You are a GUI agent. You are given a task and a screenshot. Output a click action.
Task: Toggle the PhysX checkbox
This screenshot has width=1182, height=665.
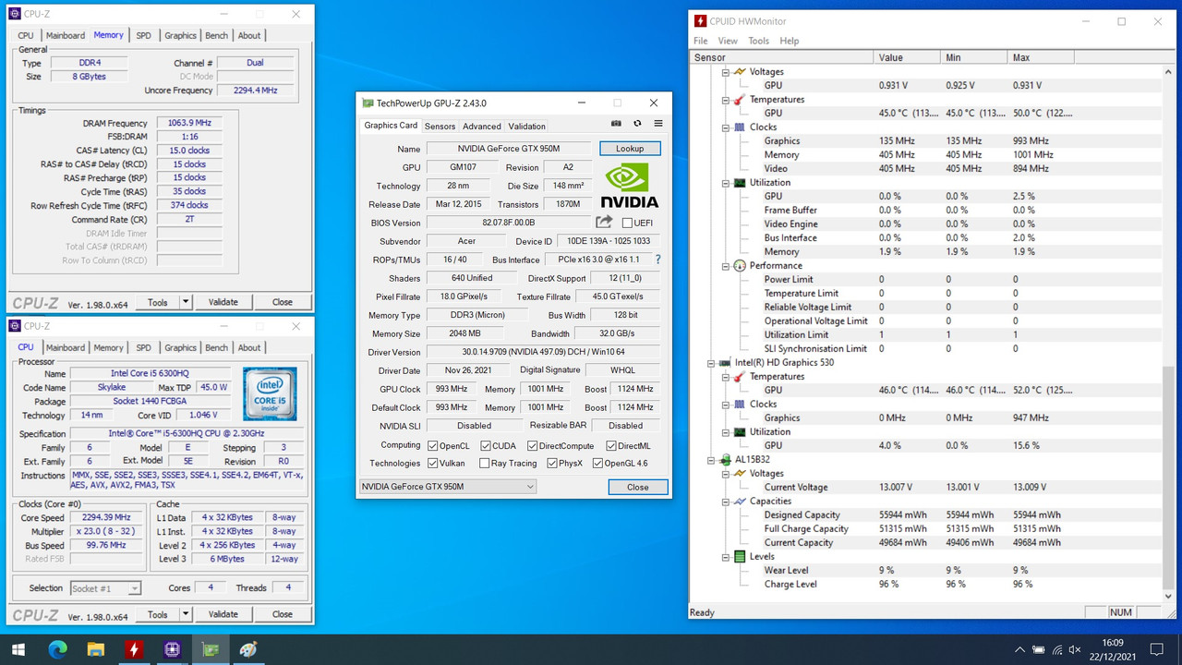click(551, 463)
